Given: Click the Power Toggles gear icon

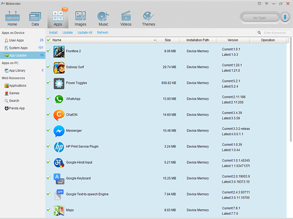Looking at the screenshot, I should (x=59, y=83).
